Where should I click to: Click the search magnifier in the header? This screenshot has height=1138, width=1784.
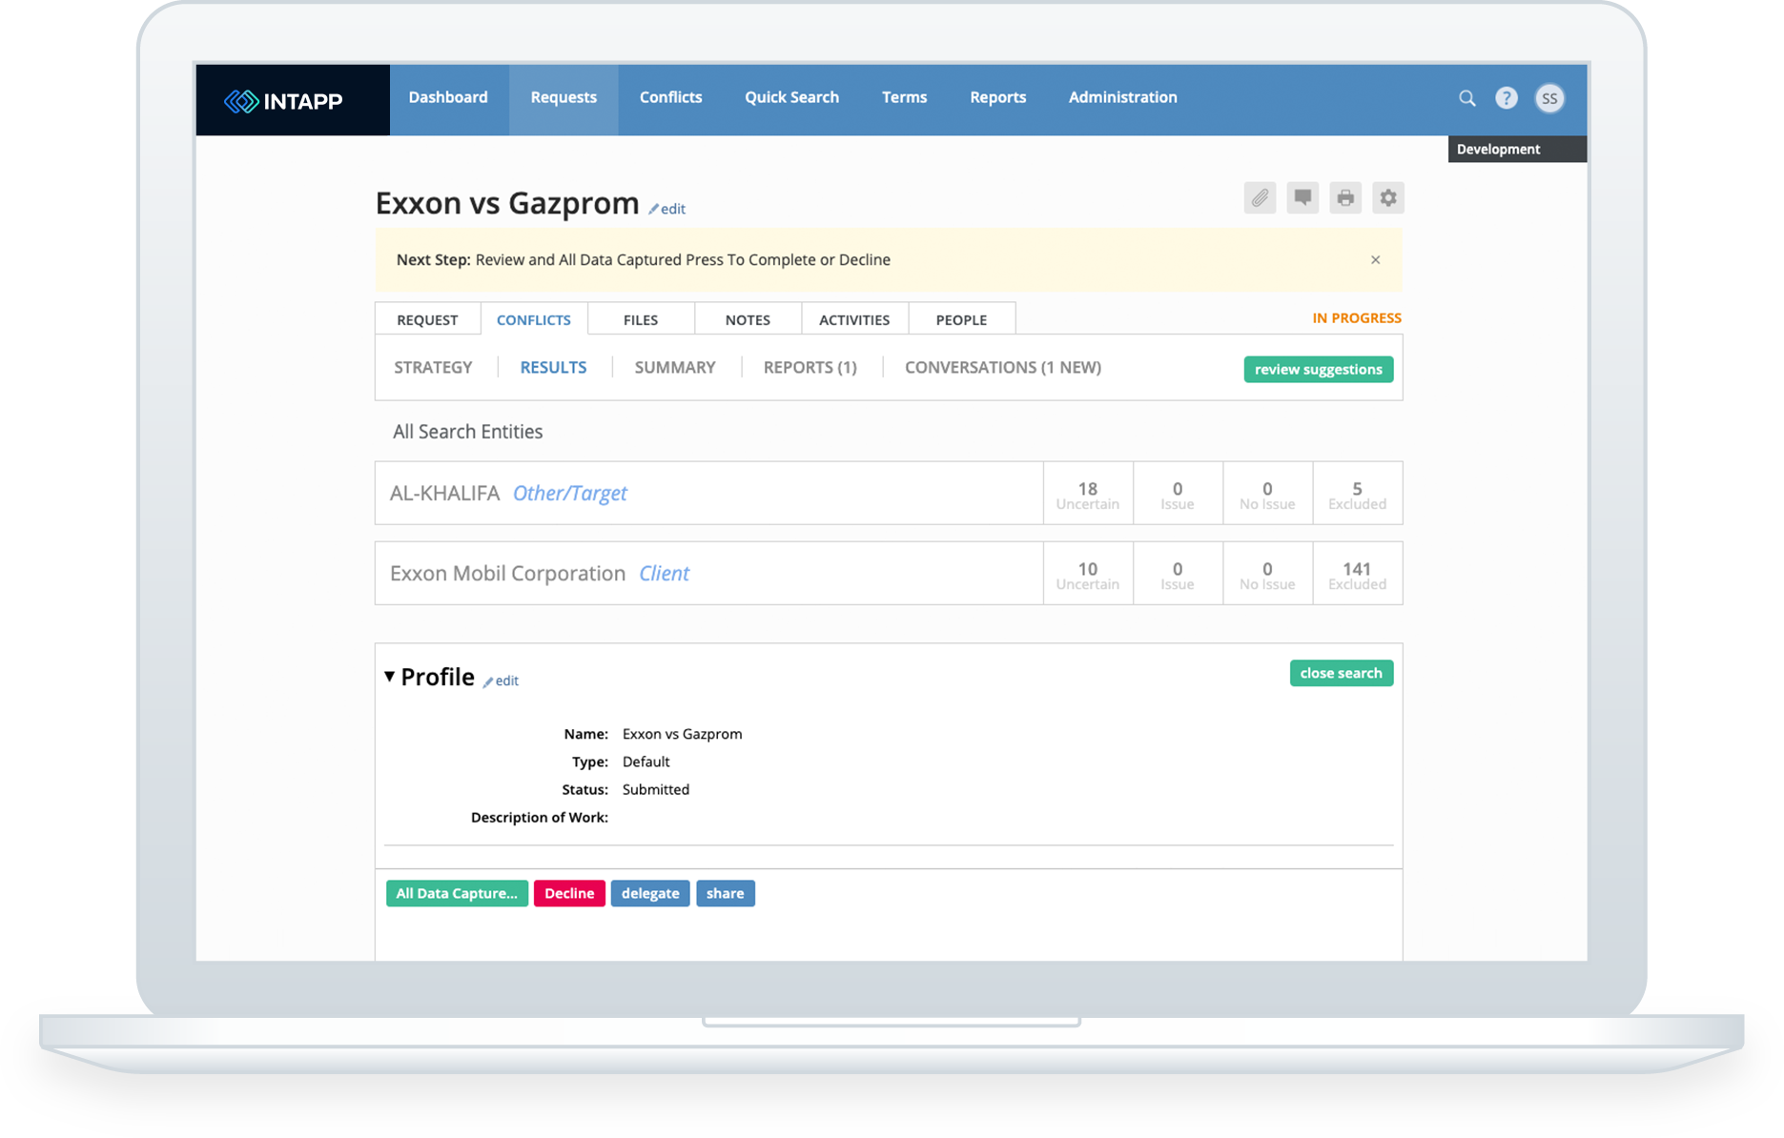(x=1466, y=97)
